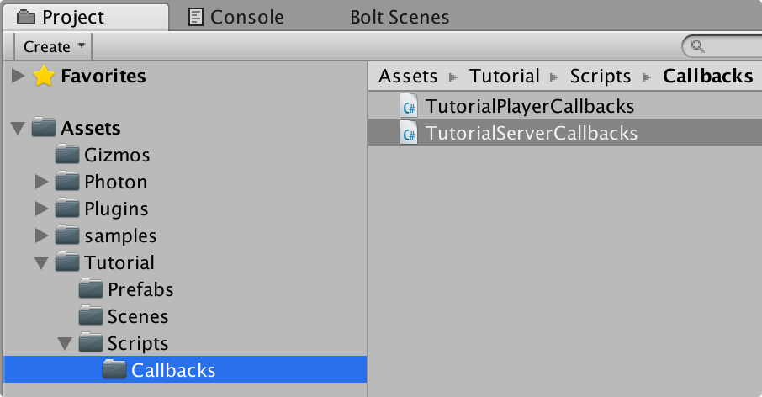Image resolution: width=762 pixels, height=397 pixels.
Task: Go to Scripts in breadcrumb path
Action: point(601,76)
